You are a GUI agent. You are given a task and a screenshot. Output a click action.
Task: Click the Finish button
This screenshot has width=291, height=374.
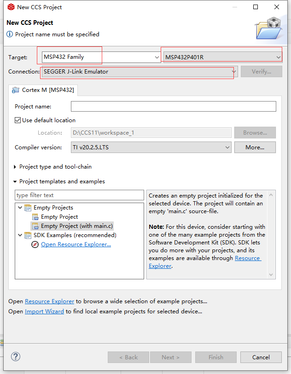click(216, 357)
